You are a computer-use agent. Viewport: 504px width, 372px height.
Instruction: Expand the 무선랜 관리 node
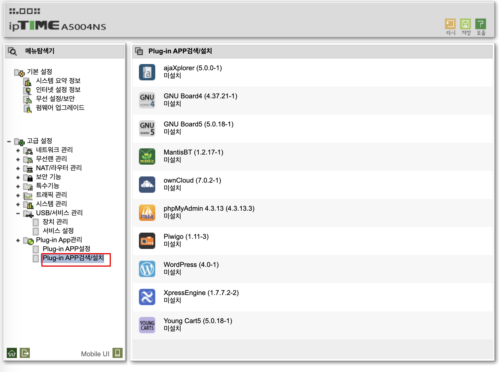pos(18,160)
